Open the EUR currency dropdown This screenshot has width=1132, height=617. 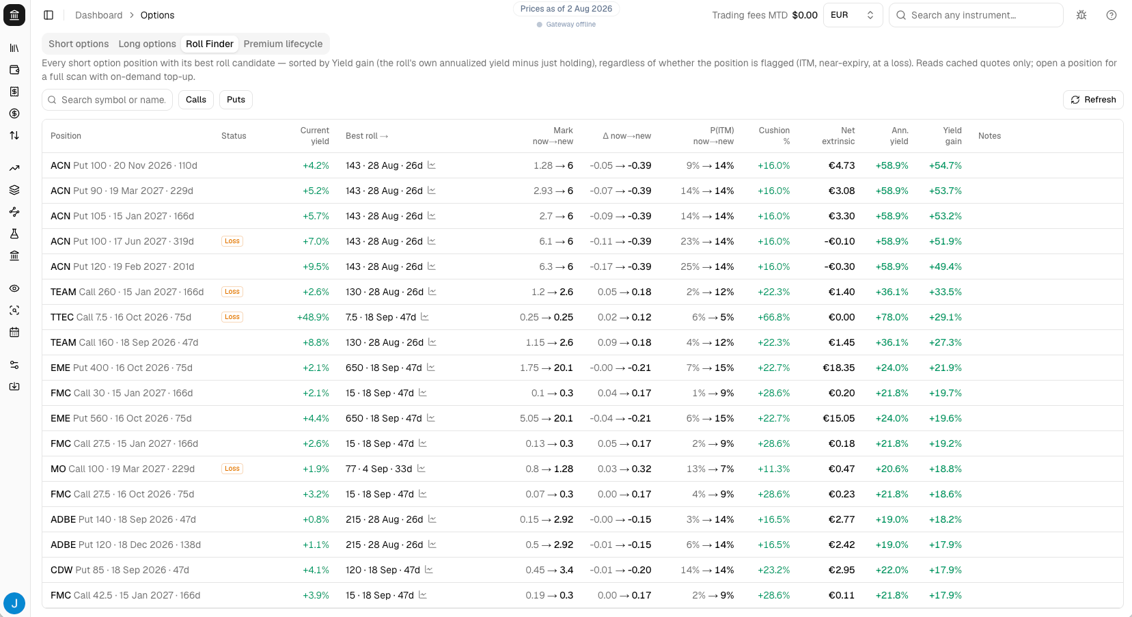click(x=853, y=15)
